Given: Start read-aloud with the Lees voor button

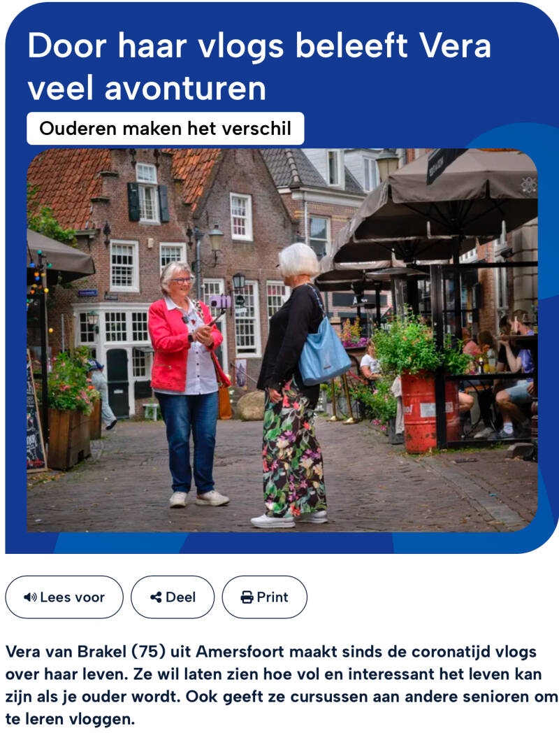Looking at the screenshot, I should click(x=64, y=597).
